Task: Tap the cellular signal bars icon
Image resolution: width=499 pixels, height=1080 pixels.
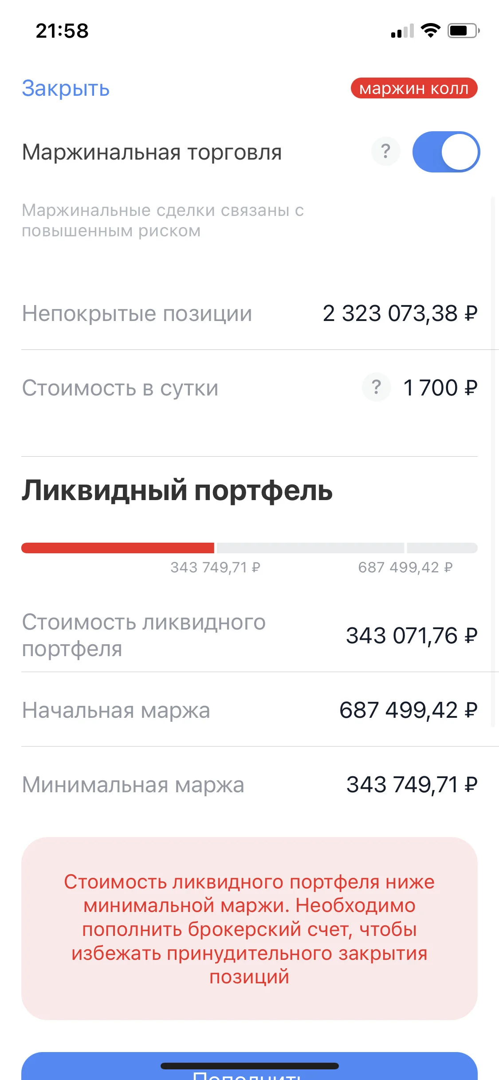Action: (402, 31)
